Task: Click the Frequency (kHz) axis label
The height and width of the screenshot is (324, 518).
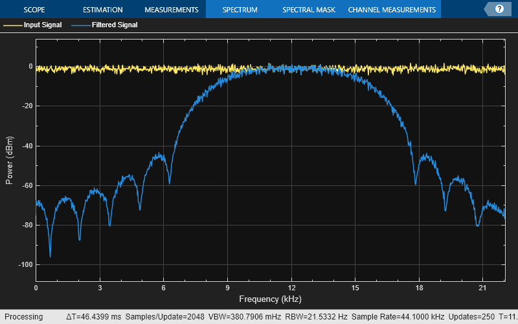Action: [270, 299]
